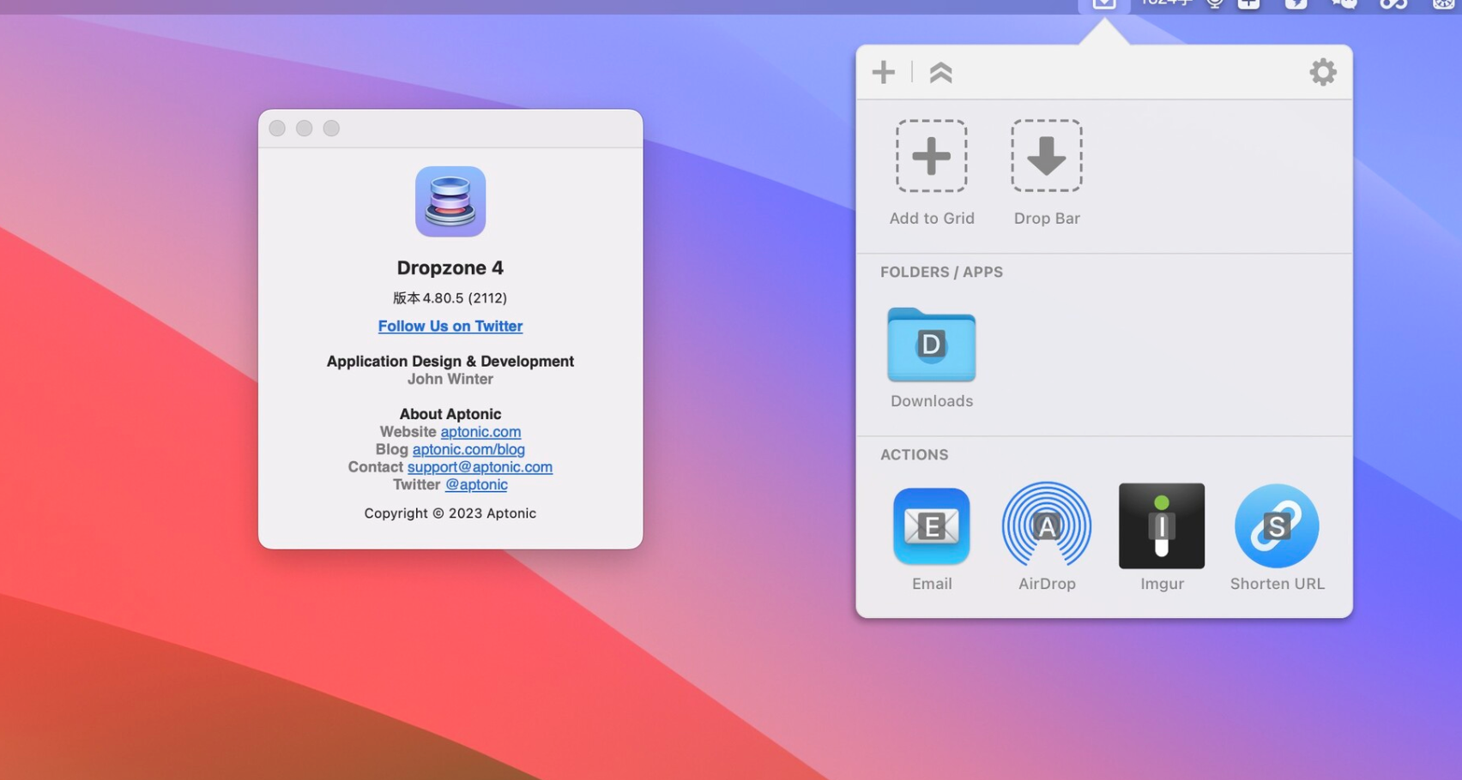The width and height of the screenshot is (1462, 780).
Task: Click the zoom button of About window
Action: click(x=331, y=128)
